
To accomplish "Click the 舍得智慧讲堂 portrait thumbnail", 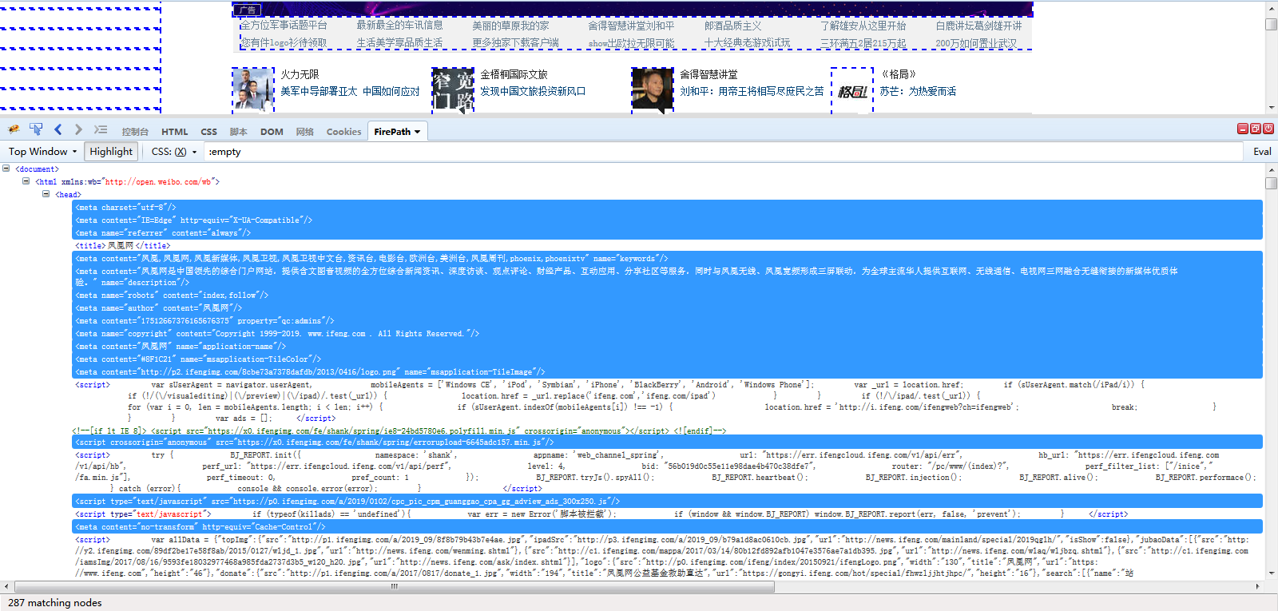I will tap(653, 89).
